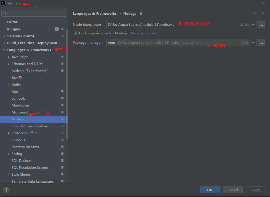This screenshot has height=197, width=270.
Task: Click project-level icon beside Node.js row
Action: (62, 119)
